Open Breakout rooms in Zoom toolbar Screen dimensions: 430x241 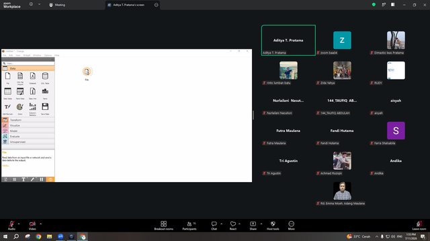[x=164, y=226]
